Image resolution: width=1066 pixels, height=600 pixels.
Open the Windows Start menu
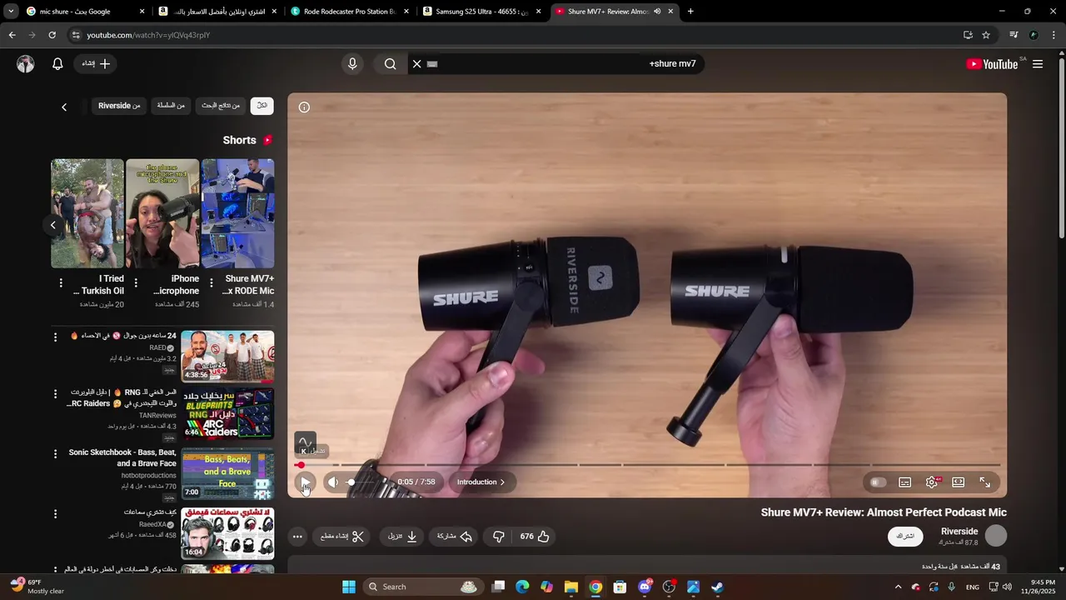coord(349,587)
